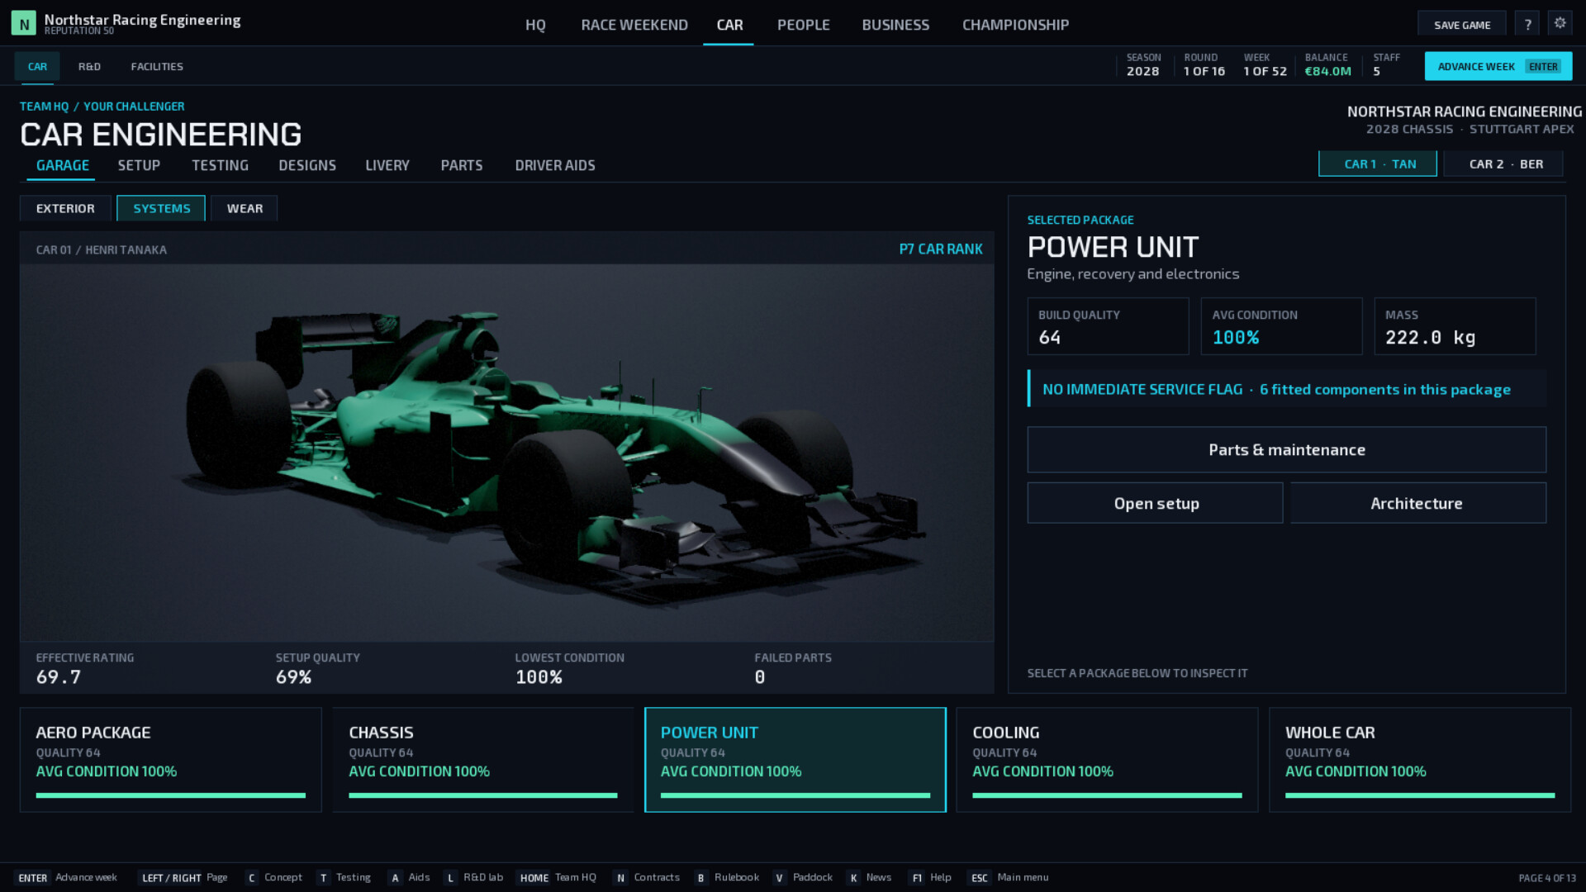Switch view to Wear
Viewport: 1586px width, 892px height.
245,208
